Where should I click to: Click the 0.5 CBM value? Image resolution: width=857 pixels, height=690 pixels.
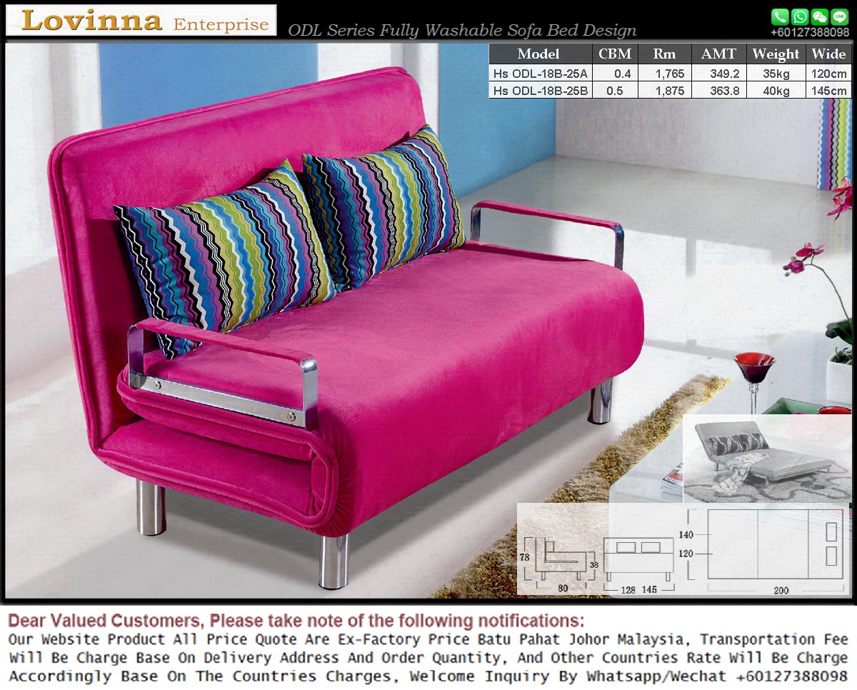pos(614,91)
